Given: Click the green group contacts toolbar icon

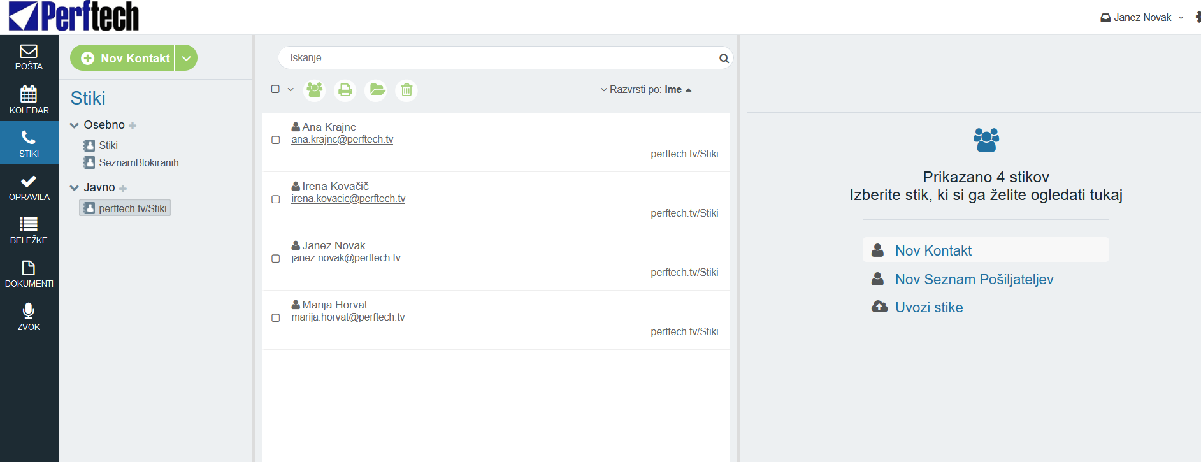Looking at the screenshot, I should pos(315,90).
